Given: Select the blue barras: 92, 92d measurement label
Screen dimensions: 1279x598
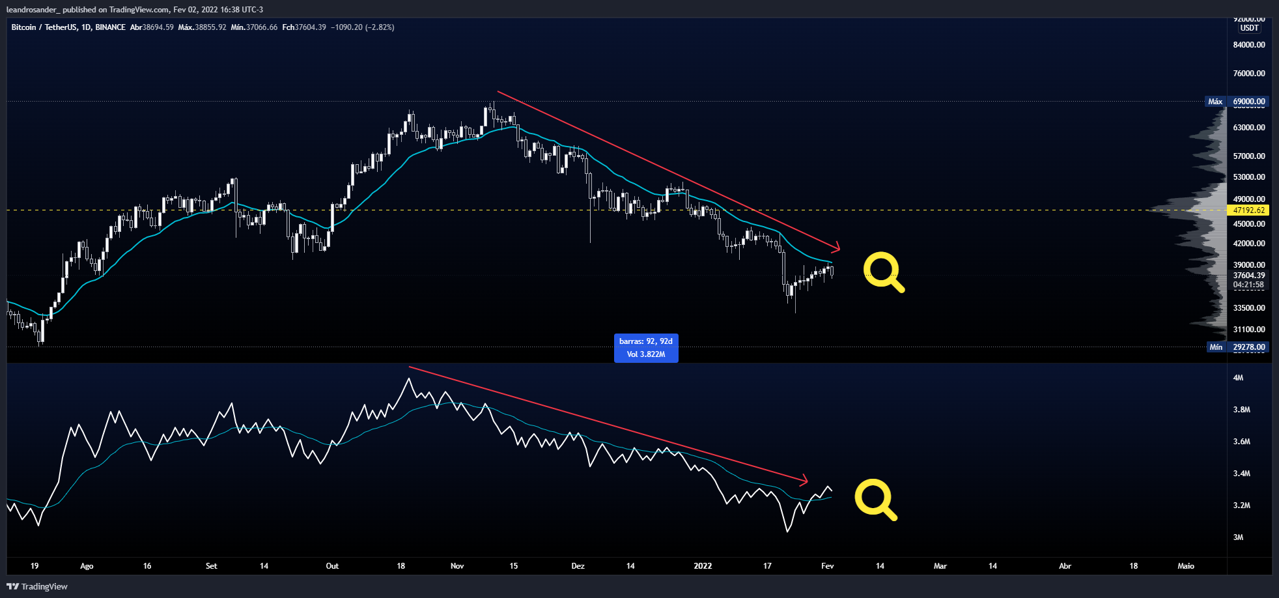Looking at the screenshot, I should tap(646, 348).
